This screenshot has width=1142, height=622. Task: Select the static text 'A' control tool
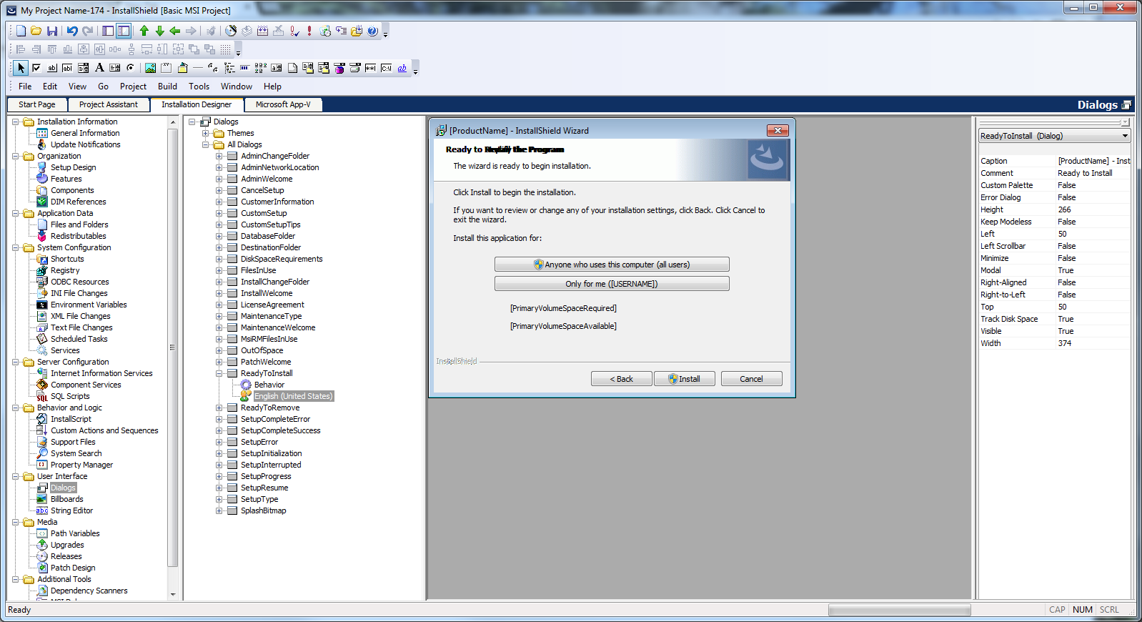point(99,68)
